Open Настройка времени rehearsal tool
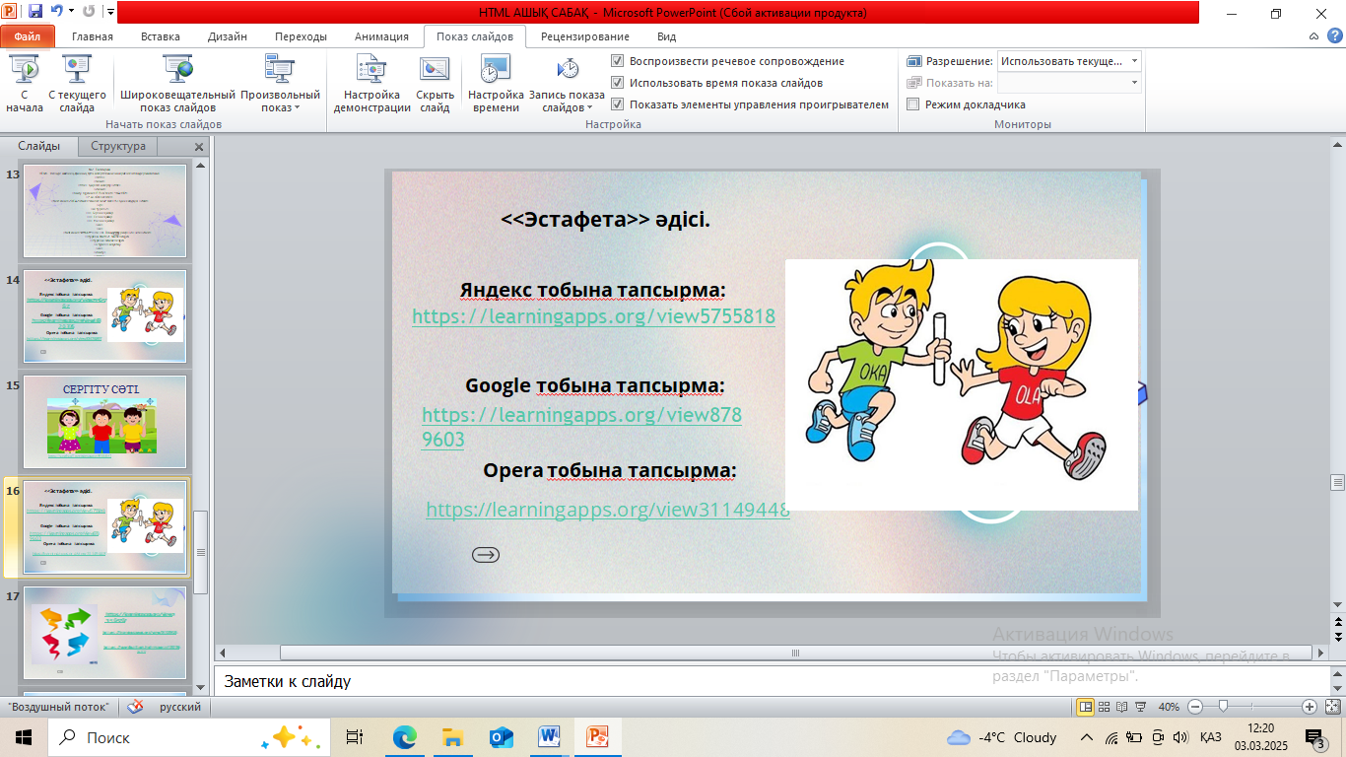Screen dimensions: 1346x757 click(495, 70)
